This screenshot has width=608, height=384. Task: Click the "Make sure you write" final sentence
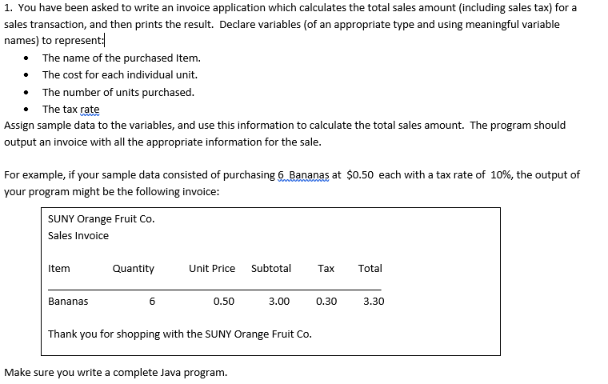(x=115, y=373)
